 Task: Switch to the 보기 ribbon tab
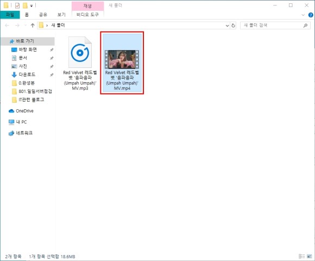click(x=61, y=15)
